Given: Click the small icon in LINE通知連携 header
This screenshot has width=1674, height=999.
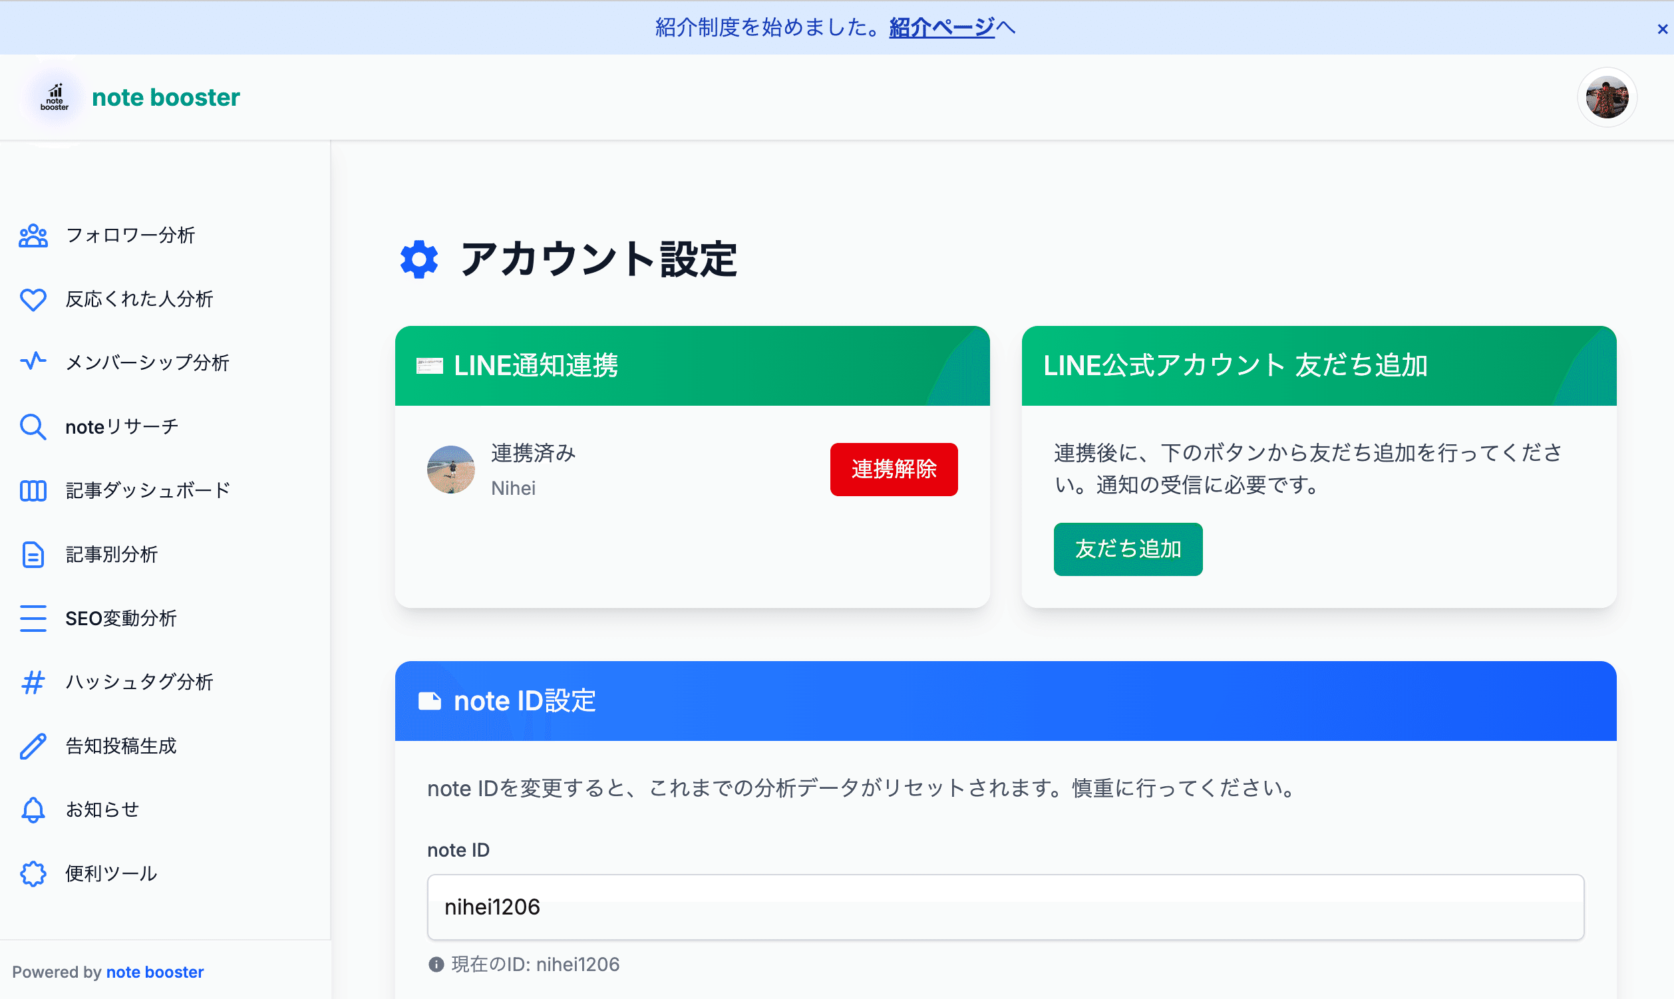Looking at the screenshot, I should (430, 366).
